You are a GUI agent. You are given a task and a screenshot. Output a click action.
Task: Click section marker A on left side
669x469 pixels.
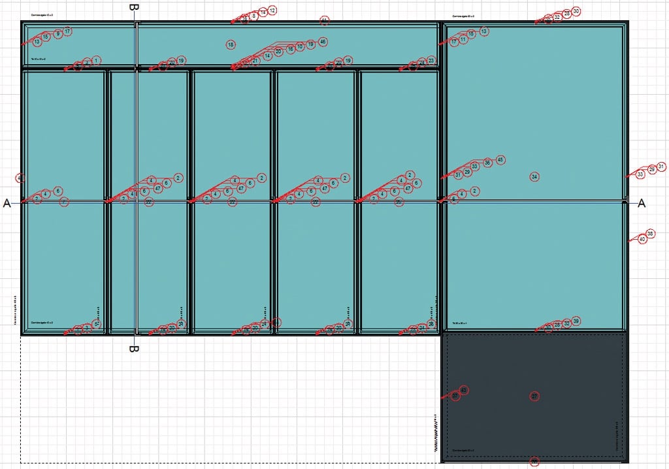tap(7, 204)
